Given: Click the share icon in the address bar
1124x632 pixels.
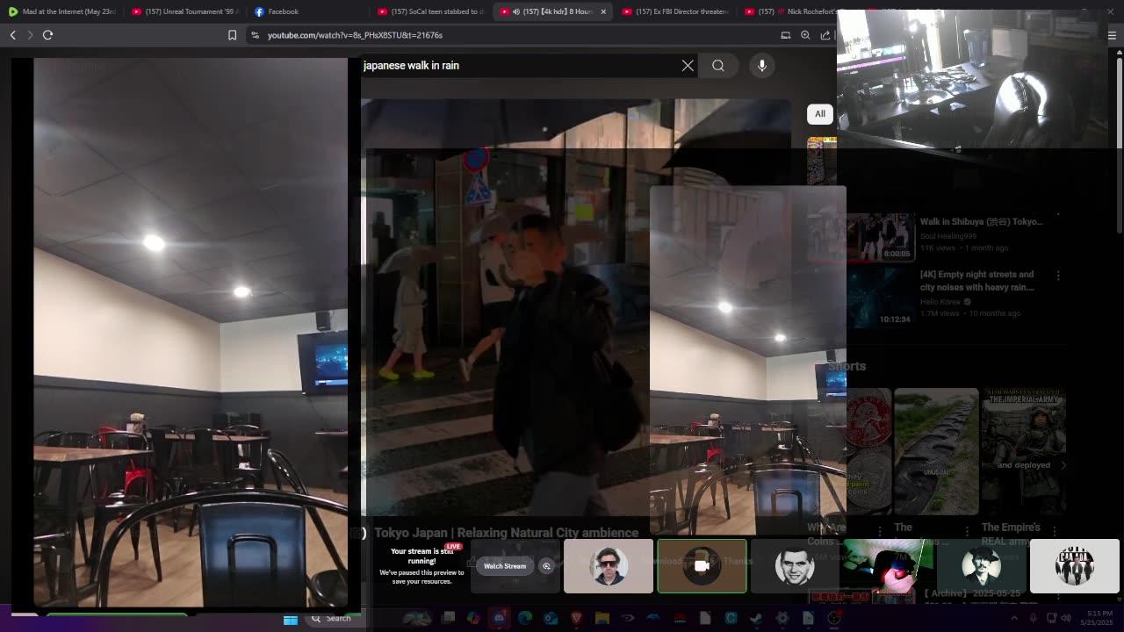Looking at the screenshot, I should (825, 35).
